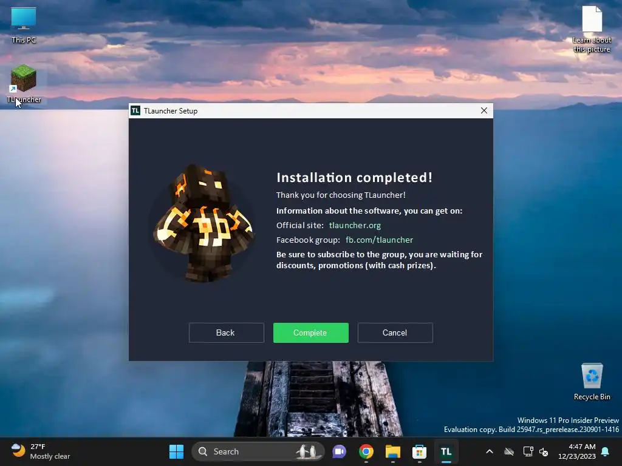622x466 pixels.
Task: Select the TLauncher desktop shortcut
Action: click(24, 84)
